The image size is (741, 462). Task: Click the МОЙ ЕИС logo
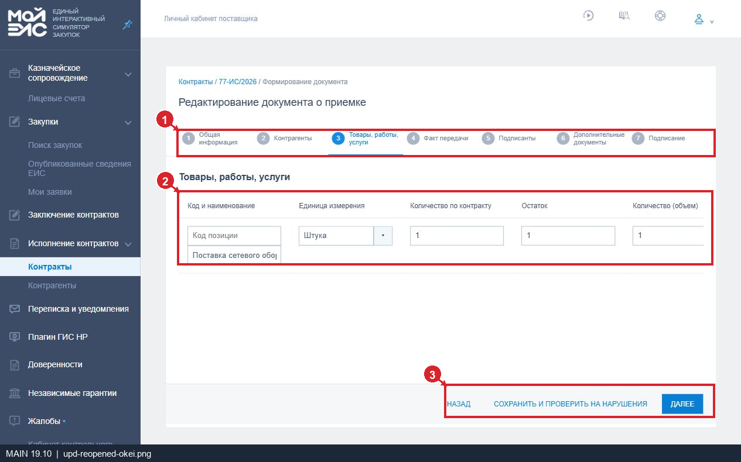click(x=27, y=23)
